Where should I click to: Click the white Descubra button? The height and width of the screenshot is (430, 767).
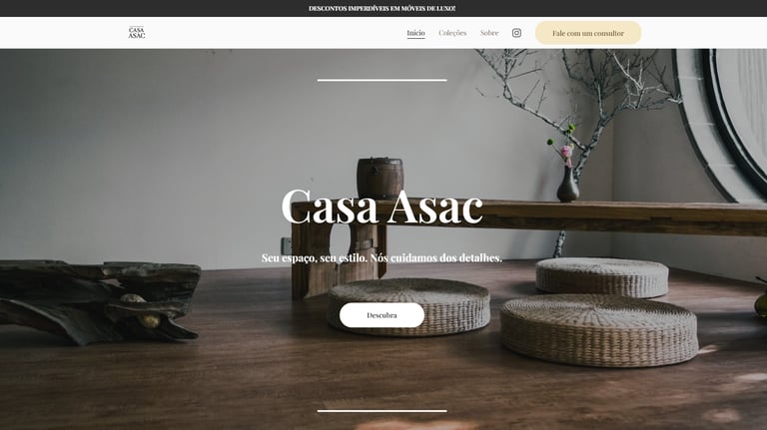click(382, 315)
